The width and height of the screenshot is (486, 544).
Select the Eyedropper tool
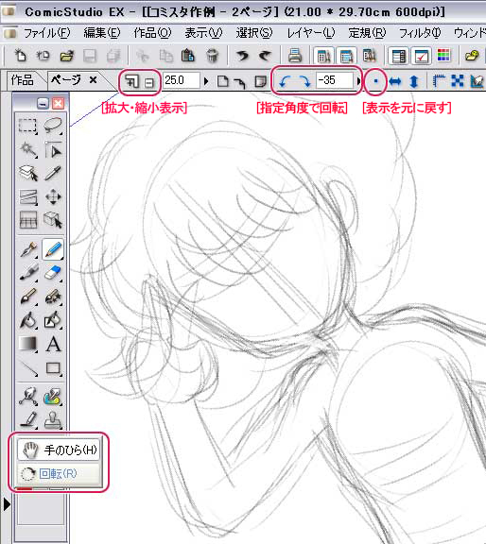(x=53, y=173)
